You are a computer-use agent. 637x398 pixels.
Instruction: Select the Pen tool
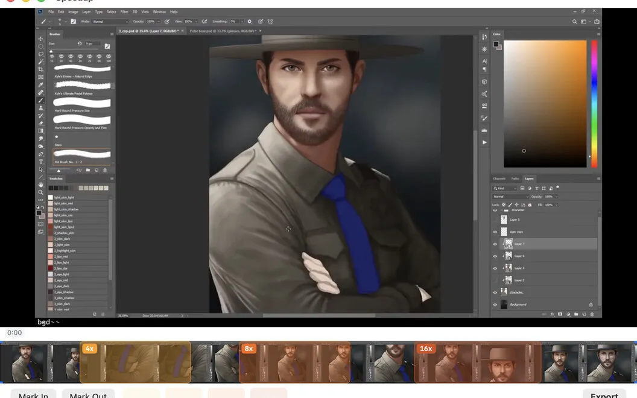pyautogui.click(x=40, y=154)
